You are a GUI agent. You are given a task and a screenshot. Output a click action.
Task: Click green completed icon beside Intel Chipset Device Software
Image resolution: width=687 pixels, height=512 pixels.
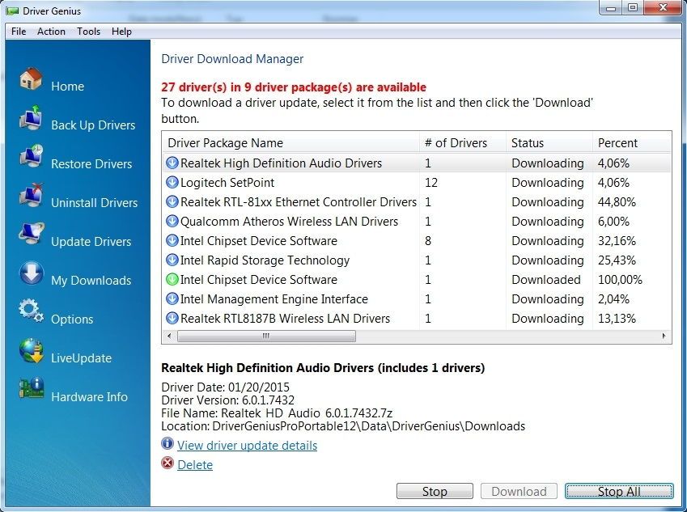click(172, 279)
